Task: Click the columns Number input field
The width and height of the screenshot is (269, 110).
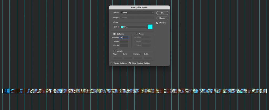Action: [124, 37]
